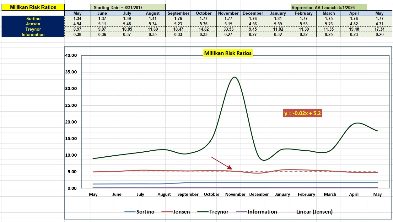Select Jensen value 4.56 cell
This screenshot has width=393, height=222.
pos(253,24)
